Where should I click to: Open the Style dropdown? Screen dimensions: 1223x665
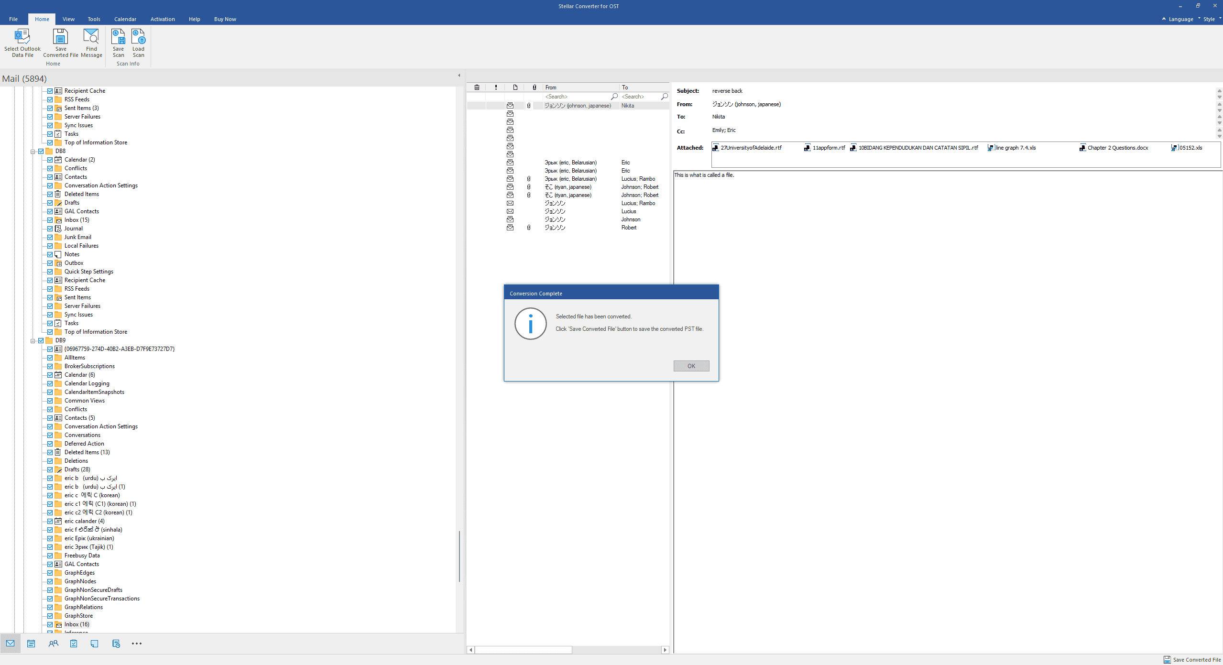(1212, 19)
